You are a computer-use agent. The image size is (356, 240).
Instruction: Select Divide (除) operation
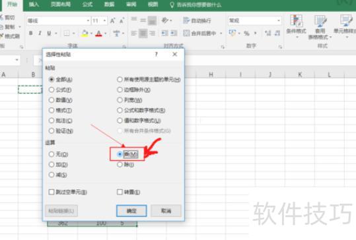120,165
